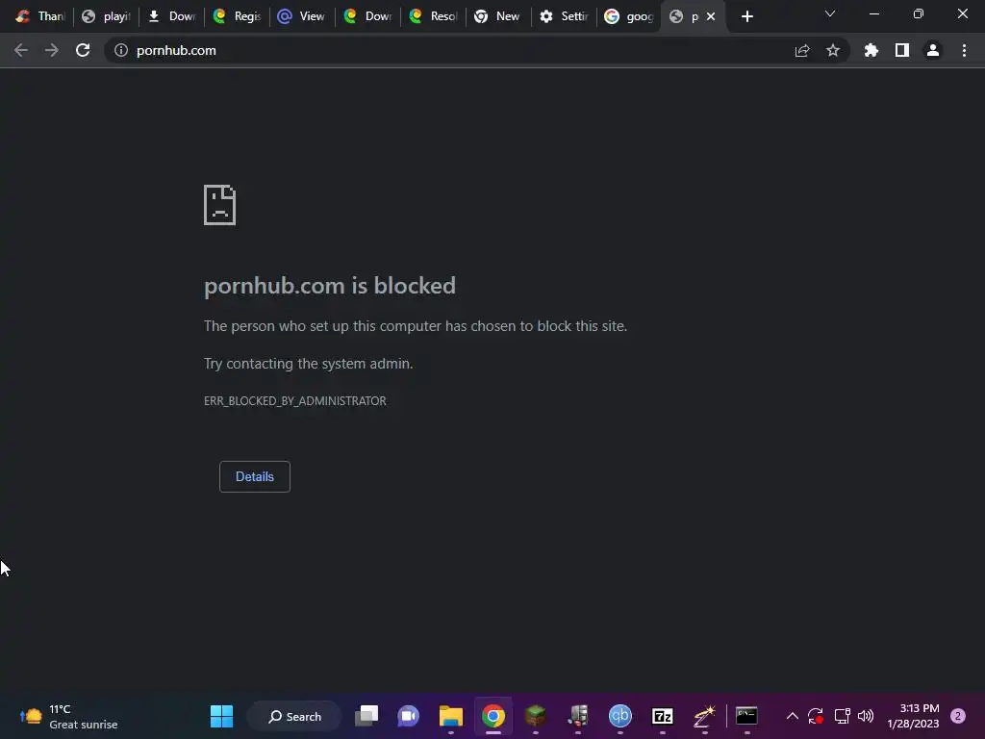This screenshot has height=739, width=985.
Task: Switch to the 'playit' tab
Action: (107, 16)
